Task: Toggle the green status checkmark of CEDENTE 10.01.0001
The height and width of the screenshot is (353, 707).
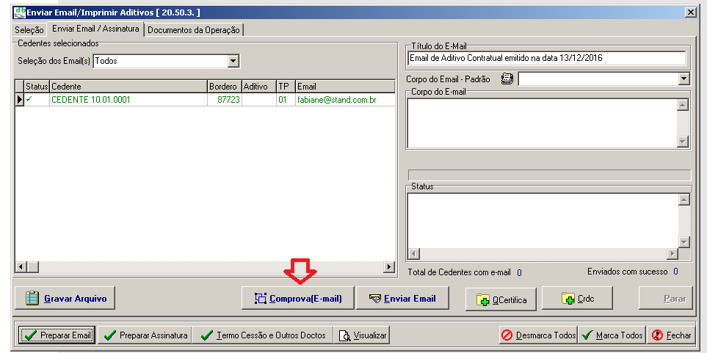Action: (29, 100)
